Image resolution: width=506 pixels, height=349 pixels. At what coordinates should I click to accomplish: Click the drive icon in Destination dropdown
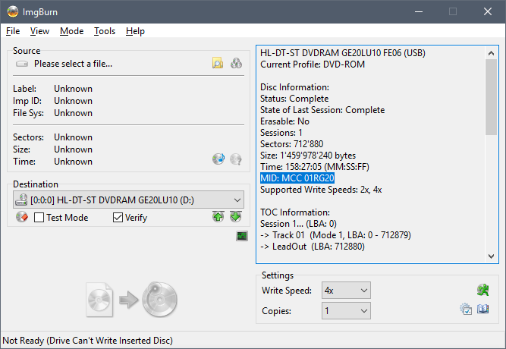[x=22, y=200]
